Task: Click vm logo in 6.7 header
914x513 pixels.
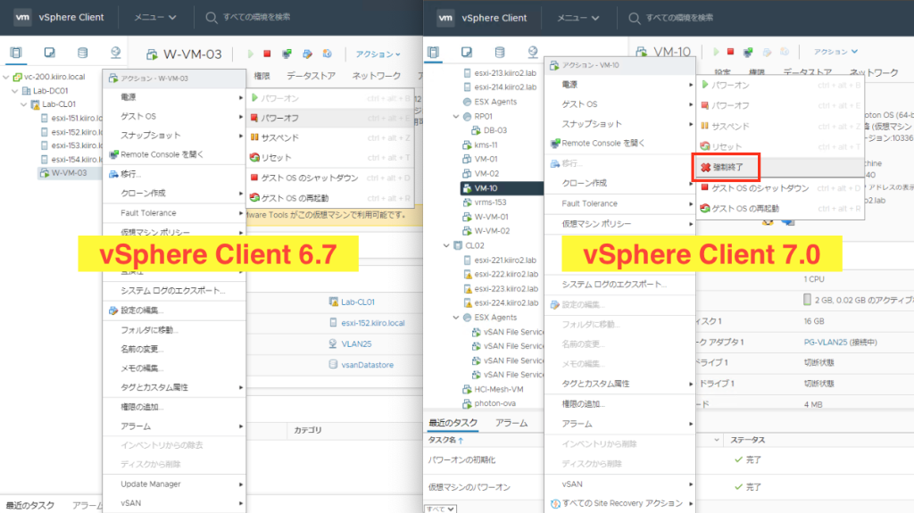Action: coord(22,17)
